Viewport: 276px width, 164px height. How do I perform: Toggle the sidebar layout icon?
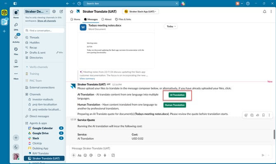pos(15,4)
